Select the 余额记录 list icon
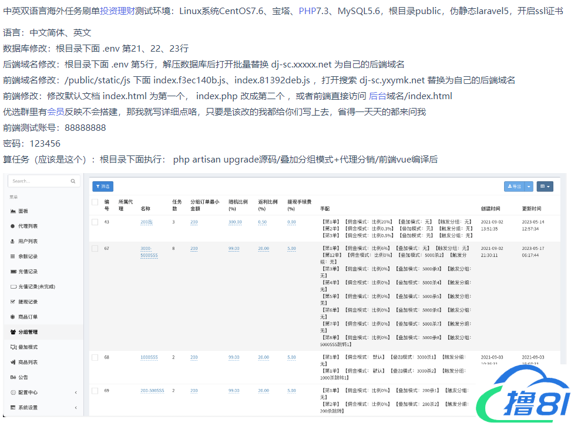The image size is (571, 423). coord(13,256)
